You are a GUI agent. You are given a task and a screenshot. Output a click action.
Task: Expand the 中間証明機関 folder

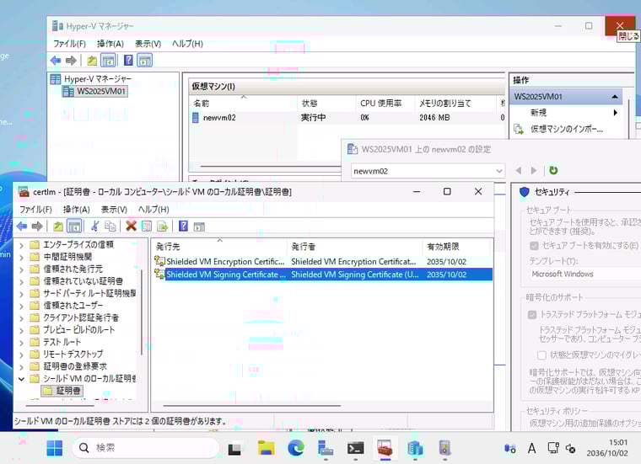[22, 257]
